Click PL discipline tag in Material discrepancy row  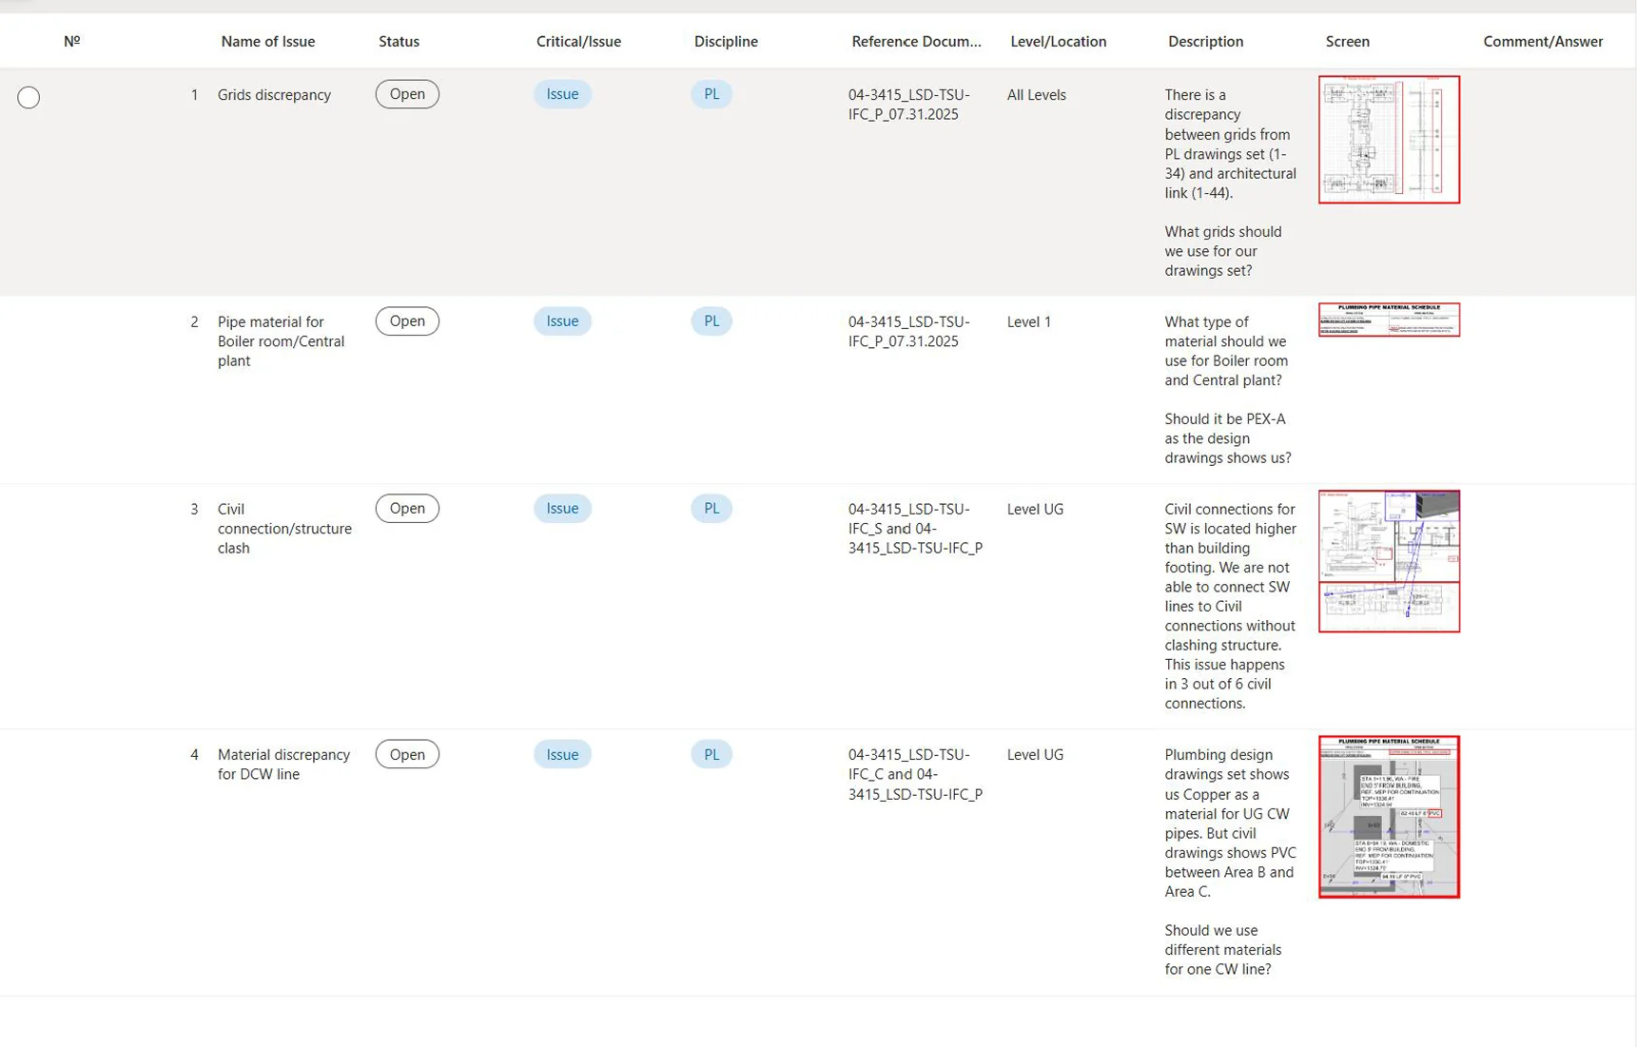[x=711, y=754]
